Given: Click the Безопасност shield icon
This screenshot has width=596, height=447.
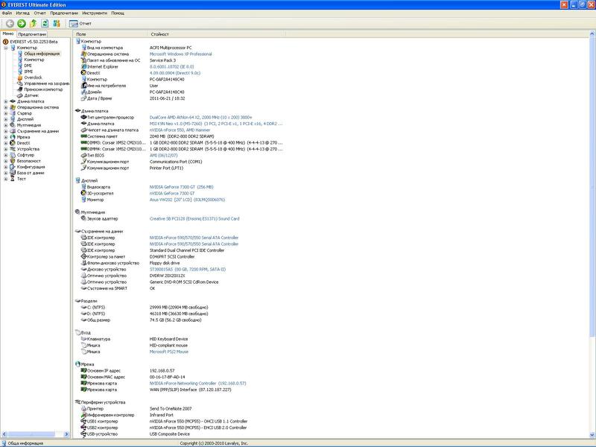Looking at the screenshot, I should pos(13,161).
